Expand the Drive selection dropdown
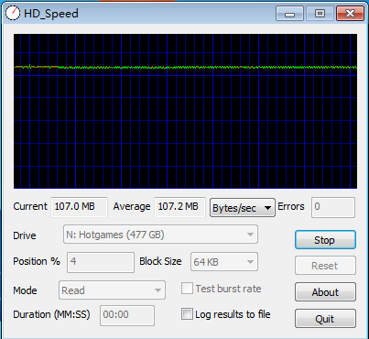369x339 pixels. tap(160, 235)
